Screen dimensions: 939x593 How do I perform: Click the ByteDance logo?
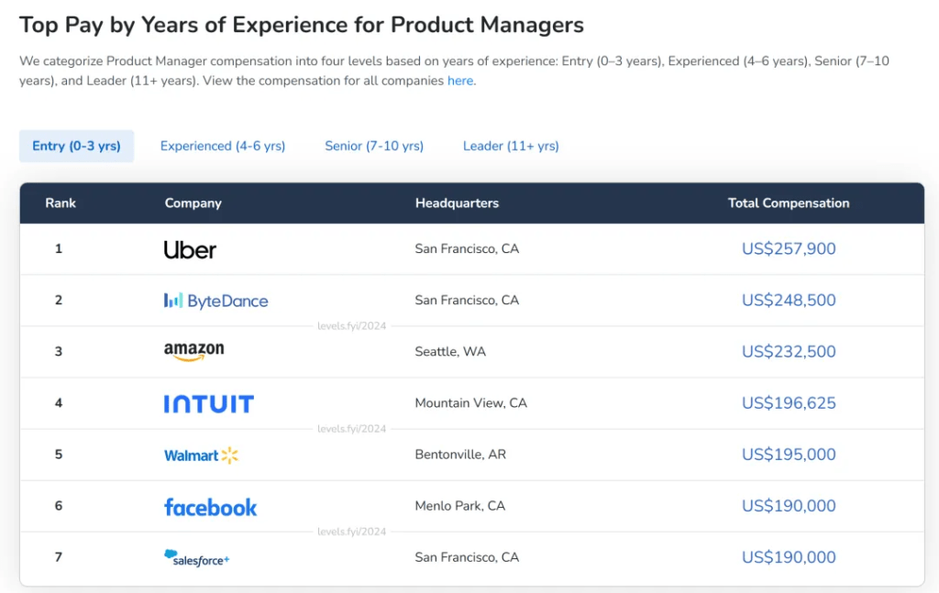click(x=216, y=301)
